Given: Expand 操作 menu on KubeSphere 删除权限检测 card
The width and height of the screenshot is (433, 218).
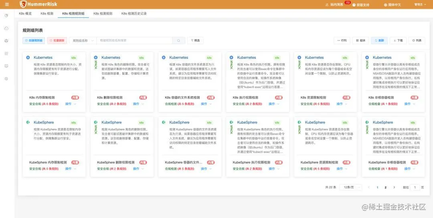Looking at the screenshot, I should pos(138,169).
